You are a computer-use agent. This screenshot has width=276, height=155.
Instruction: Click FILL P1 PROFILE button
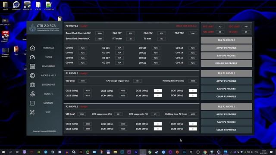click(x=226, y=73)
